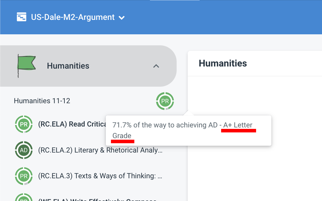
Task: Click the blank content area below Humanities heading
Action: pos(255,163)
